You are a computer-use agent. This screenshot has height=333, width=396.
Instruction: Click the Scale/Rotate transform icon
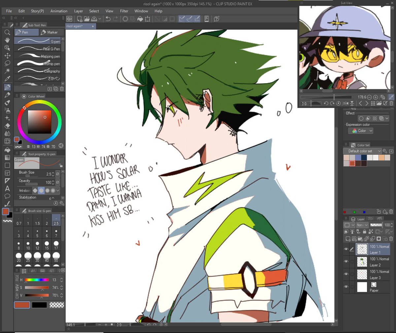pyautogui.click(x=147, y=19)
